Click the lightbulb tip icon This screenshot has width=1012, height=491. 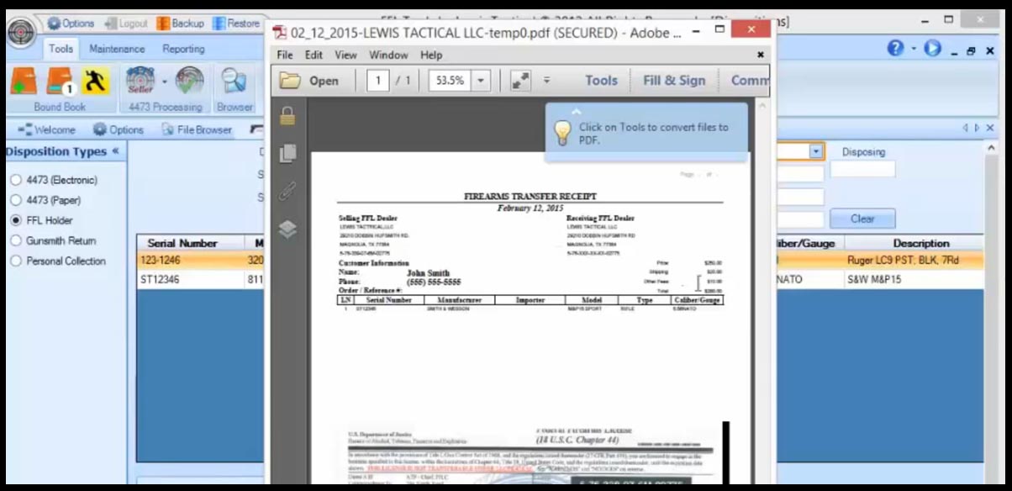coord(562,133)
